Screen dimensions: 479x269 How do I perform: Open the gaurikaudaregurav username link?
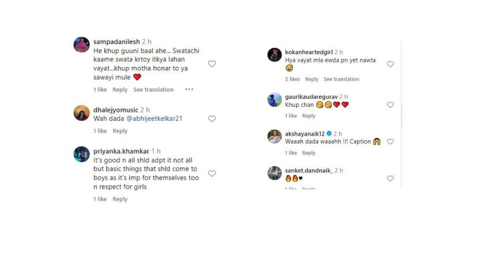pyautogui.click(x=311, y=96)
